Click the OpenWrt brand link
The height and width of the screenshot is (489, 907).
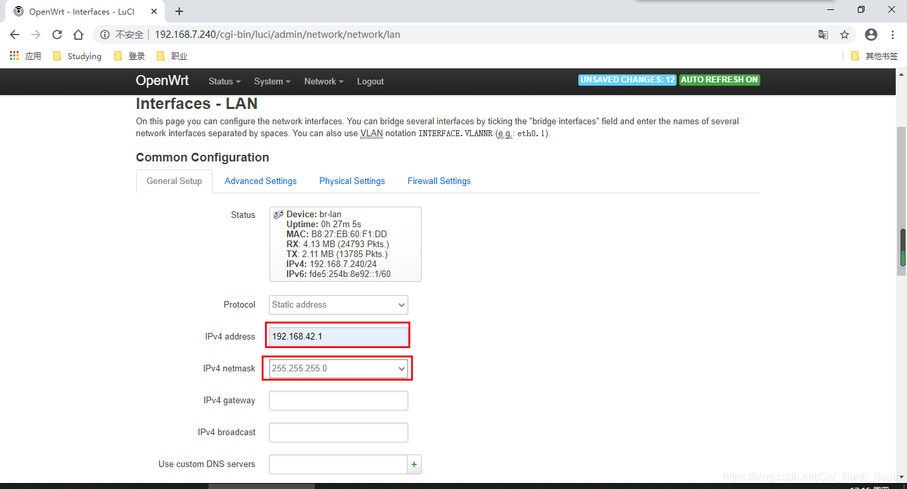[x=162, y=80]
